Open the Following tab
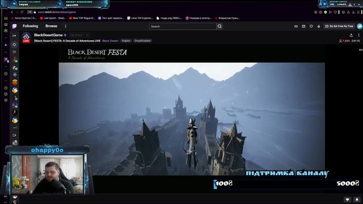This screenshot has width=363, height=204. point(30,26)
